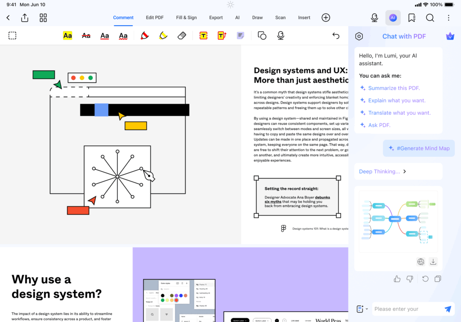Tap the battery indicator in status bar
This screenshot has width=461, height=322.
click(x=449, y=5)
